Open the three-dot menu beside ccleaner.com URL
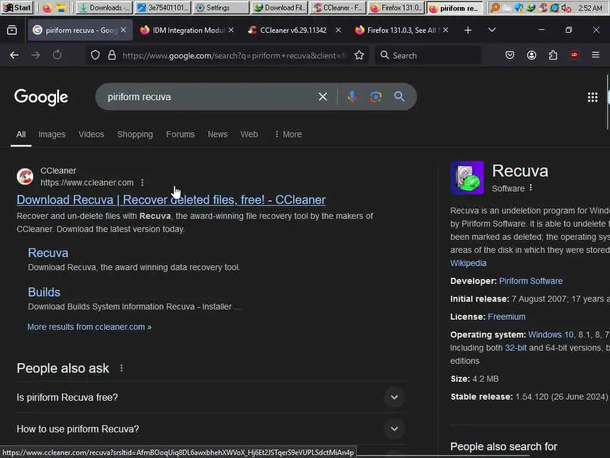Image resolution: width=610 pixels, height=458 pixels. point(142,182)
